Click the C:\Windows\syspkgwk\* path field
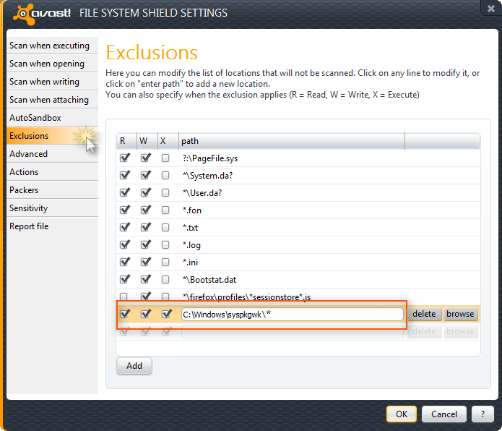 click(293, 314)
